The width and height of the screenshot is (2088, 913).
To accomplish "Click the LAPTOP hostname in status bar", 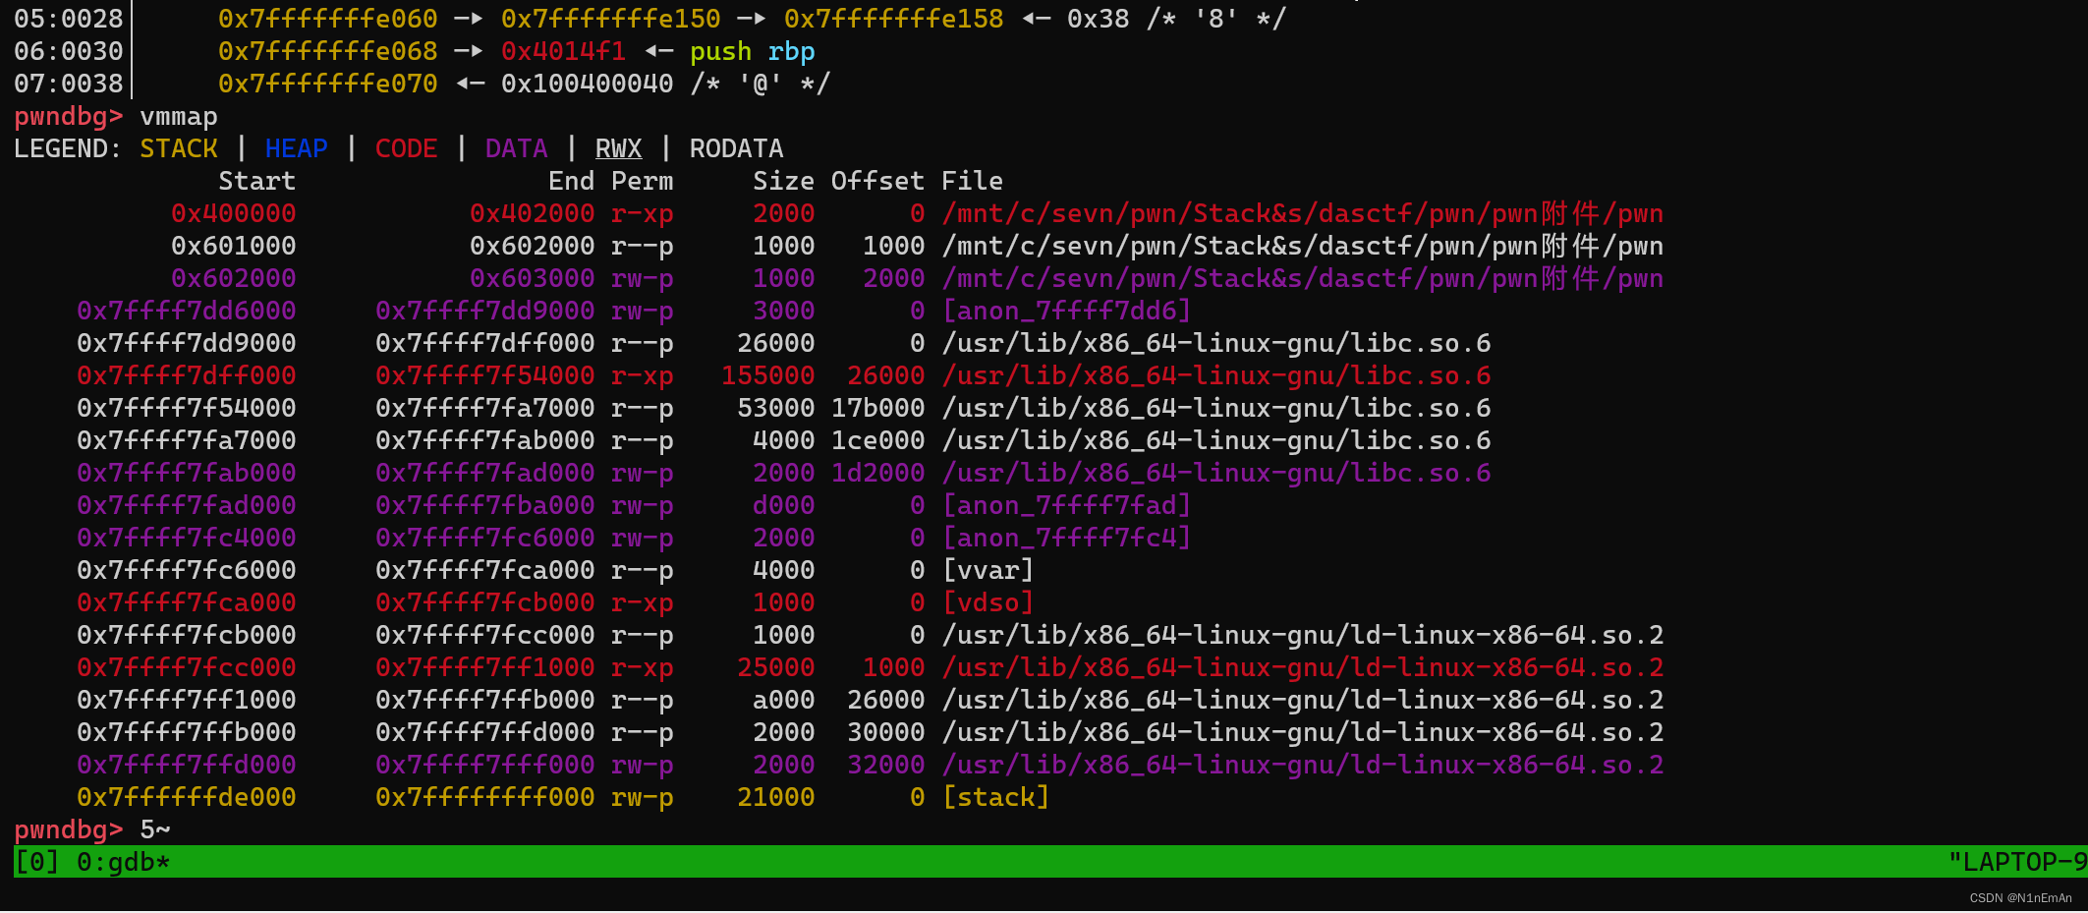I will click(2018, 862).
